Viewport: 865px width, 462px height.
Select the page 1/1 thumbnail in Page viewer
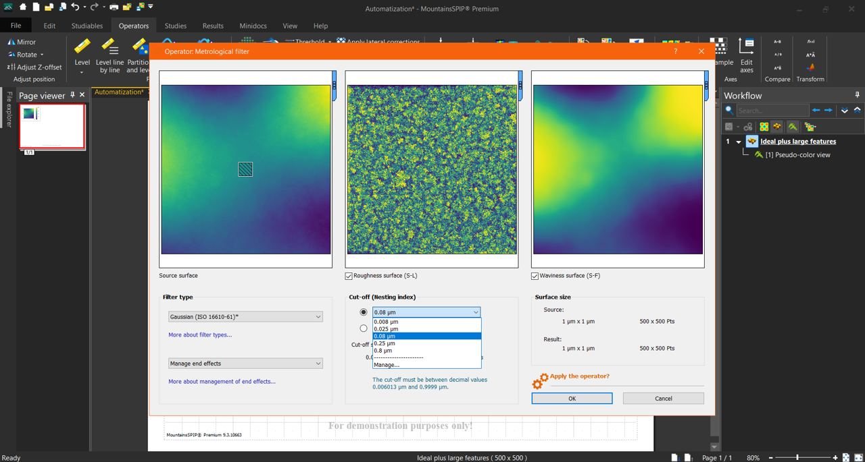pyautogui.click(x=52, y=126)
